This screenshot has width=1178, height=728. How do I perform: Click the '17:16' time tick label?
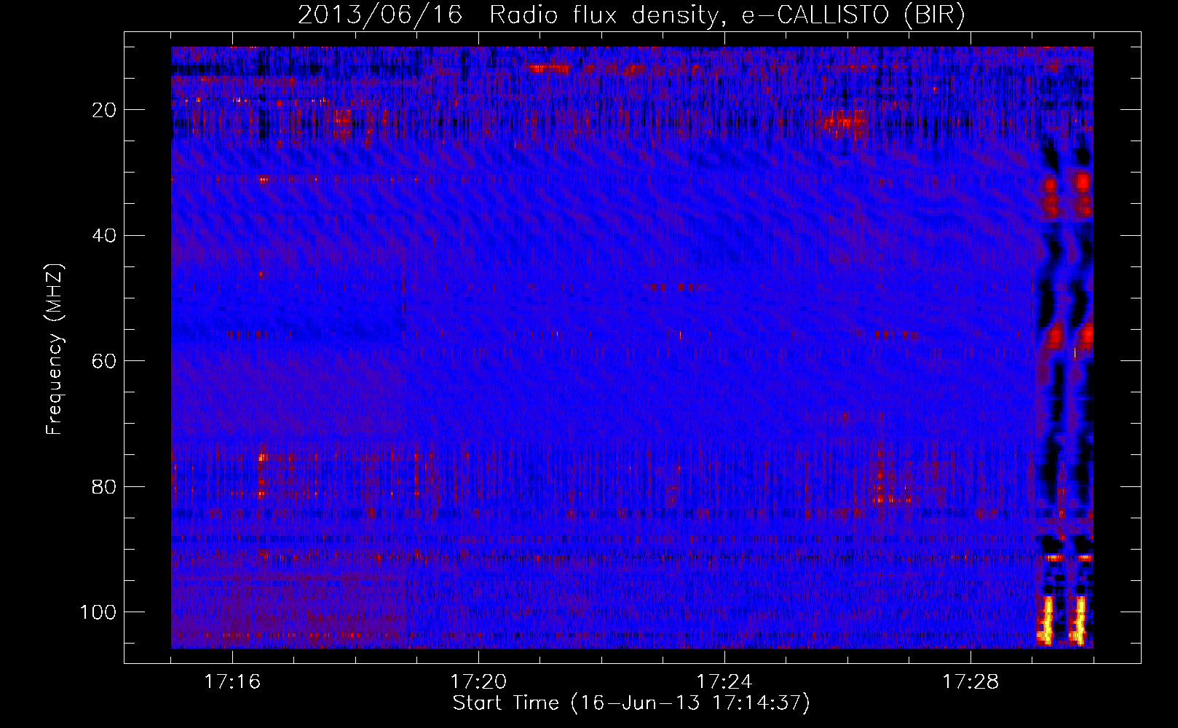[x=232, y=682]
